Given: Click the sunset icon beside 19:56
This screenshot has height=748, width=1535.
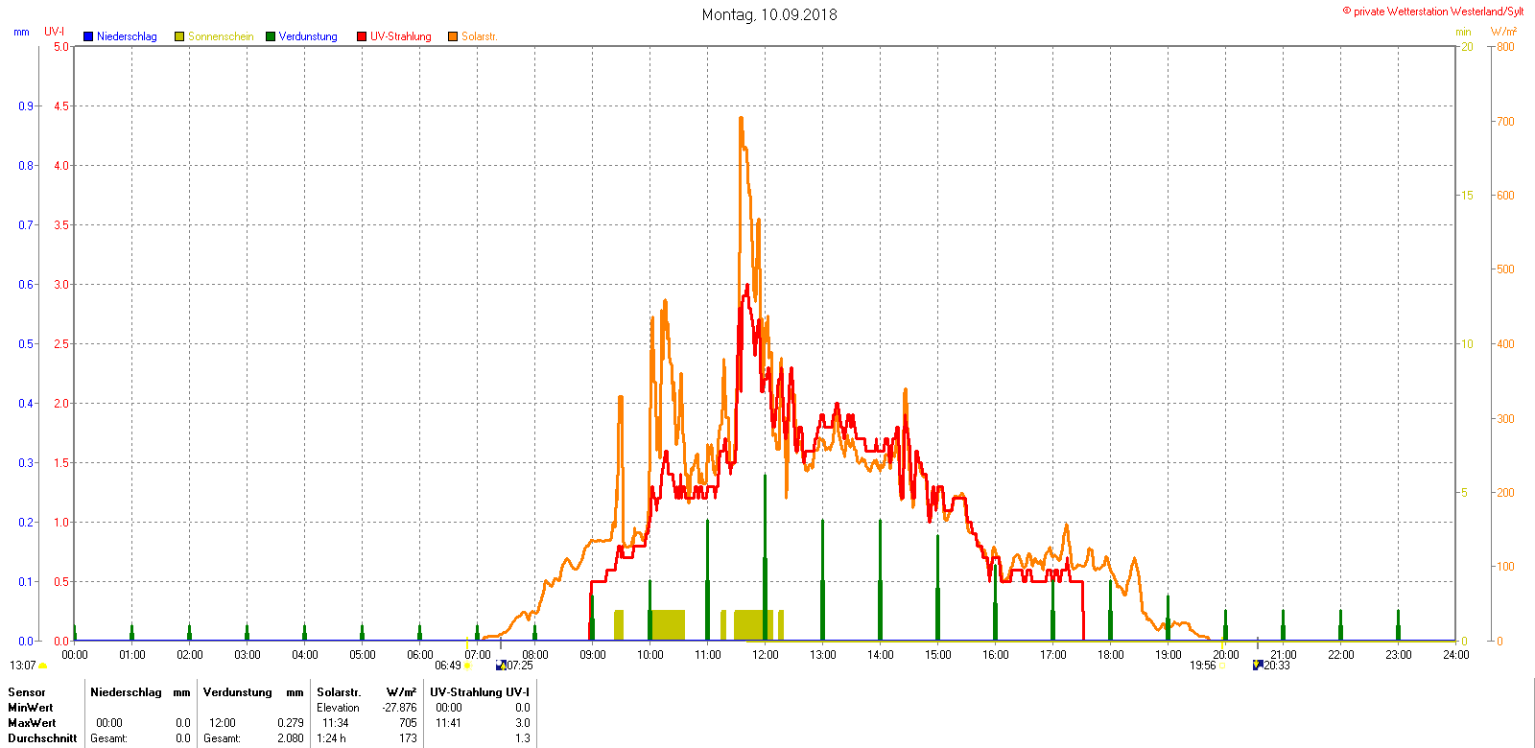Looking at the screenshot, I should tap(1222, 666).
